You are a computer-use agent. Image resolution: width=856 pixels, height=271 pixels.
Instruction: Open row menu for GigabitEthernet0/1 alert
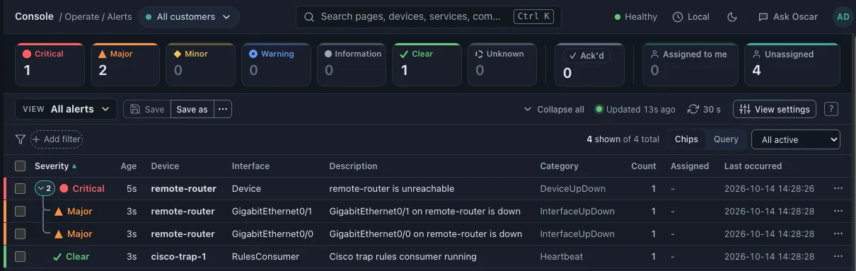[x=838, y=211]
